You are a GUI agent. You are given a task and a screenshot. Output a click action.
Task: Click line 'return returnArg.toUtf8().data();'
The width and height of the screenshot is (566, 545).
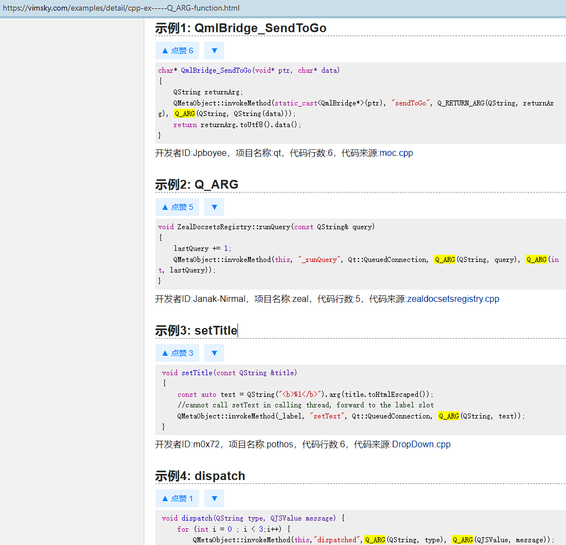(237, 125)
